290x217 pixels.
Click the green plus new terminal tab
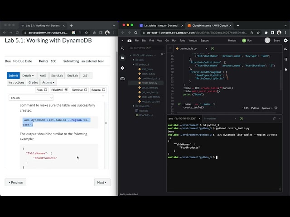pos(242,118)
